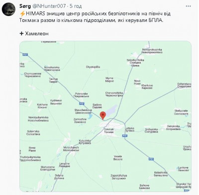This screenshot has height=195, width=199.
Task: Click the Хамелеон text
Action: tap(37, 34)
